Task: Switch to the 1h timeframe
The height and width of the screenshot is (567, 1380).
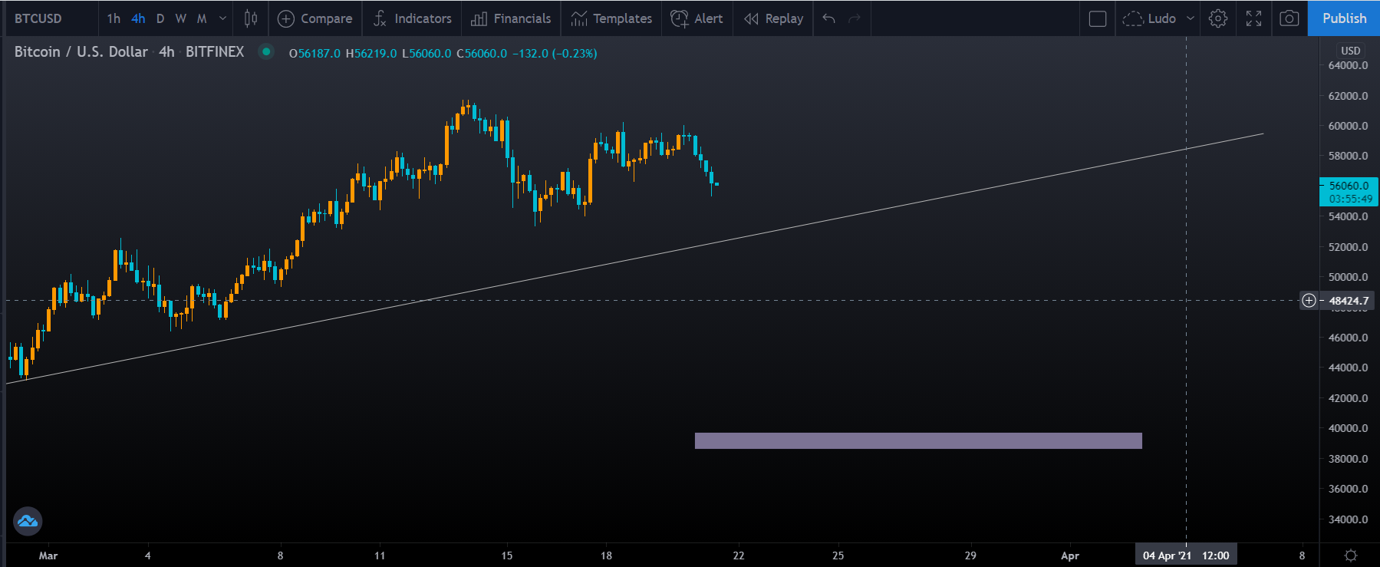Action: pyautogui.click(x=114, y=18)
